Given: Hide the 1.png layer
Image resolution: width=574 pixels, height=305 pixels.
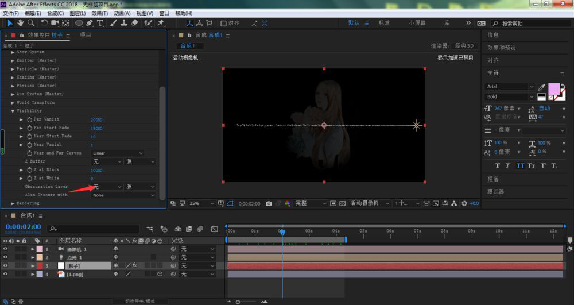Looking at the screenshot, I should tap(5, 274).
